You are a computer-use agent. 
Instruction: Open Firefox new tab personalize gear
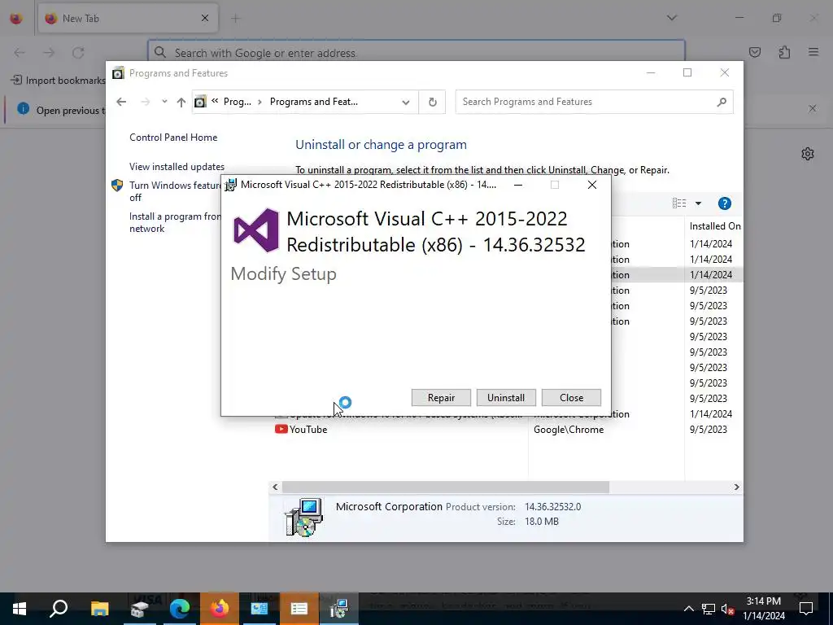pyautogui.click(x=808, y=154)
